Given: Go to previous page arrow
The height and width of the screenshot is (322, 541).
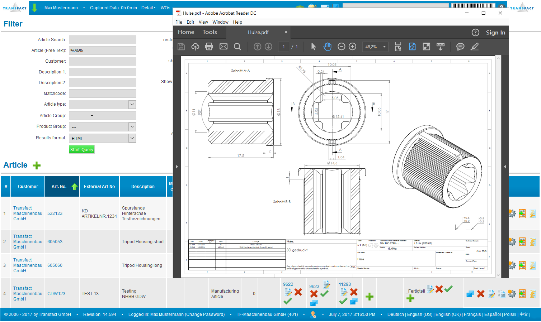Looking at the screenshot, I should point(257,47).
